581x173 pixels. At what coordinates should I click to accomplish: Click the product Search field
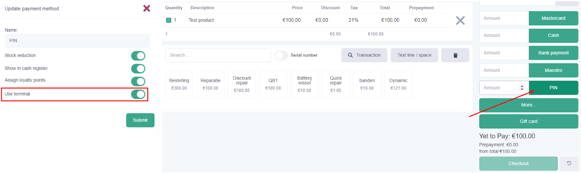click(218, 55)
